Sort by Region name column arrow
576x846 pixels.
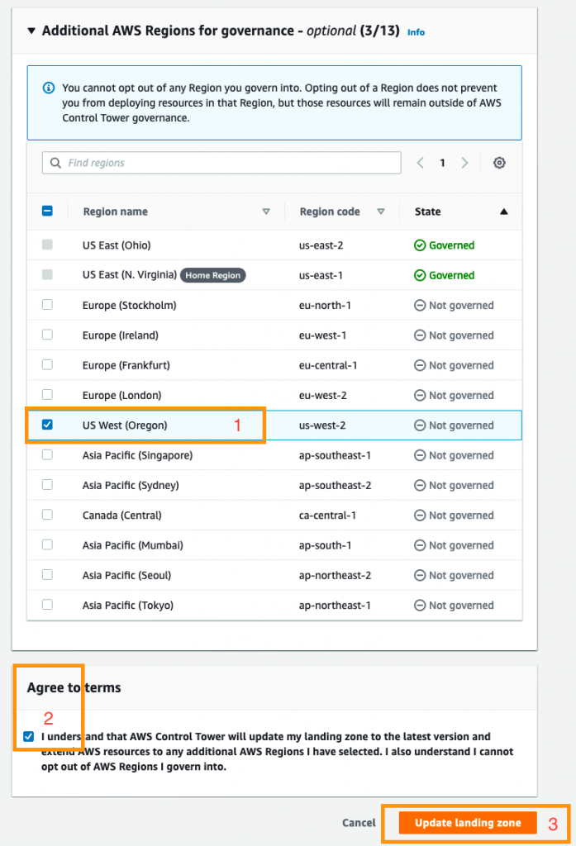[x=266, y=211]
